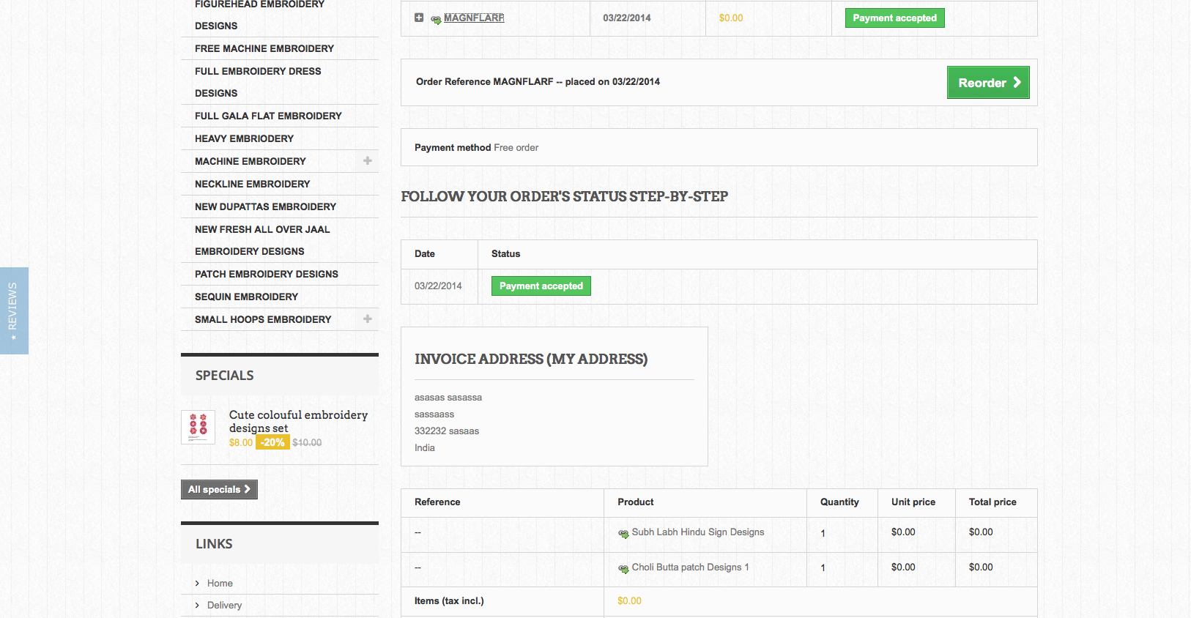Screen dimensions: 1191x618
Task: Open the Delivery link under Links
Action: tap(224, 605)
